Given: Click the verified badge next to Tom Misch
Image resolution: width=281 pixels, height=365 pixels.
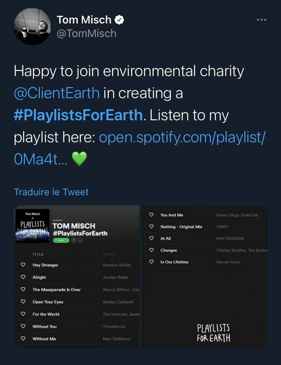Looking at the screenshot, I should coord(119,20).
